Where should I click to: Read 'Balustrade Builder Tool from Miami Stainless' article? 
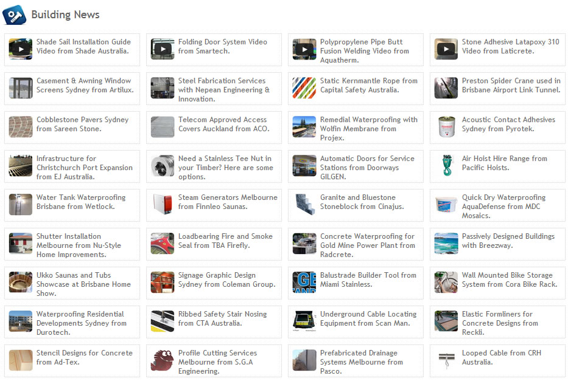[368, 279]
